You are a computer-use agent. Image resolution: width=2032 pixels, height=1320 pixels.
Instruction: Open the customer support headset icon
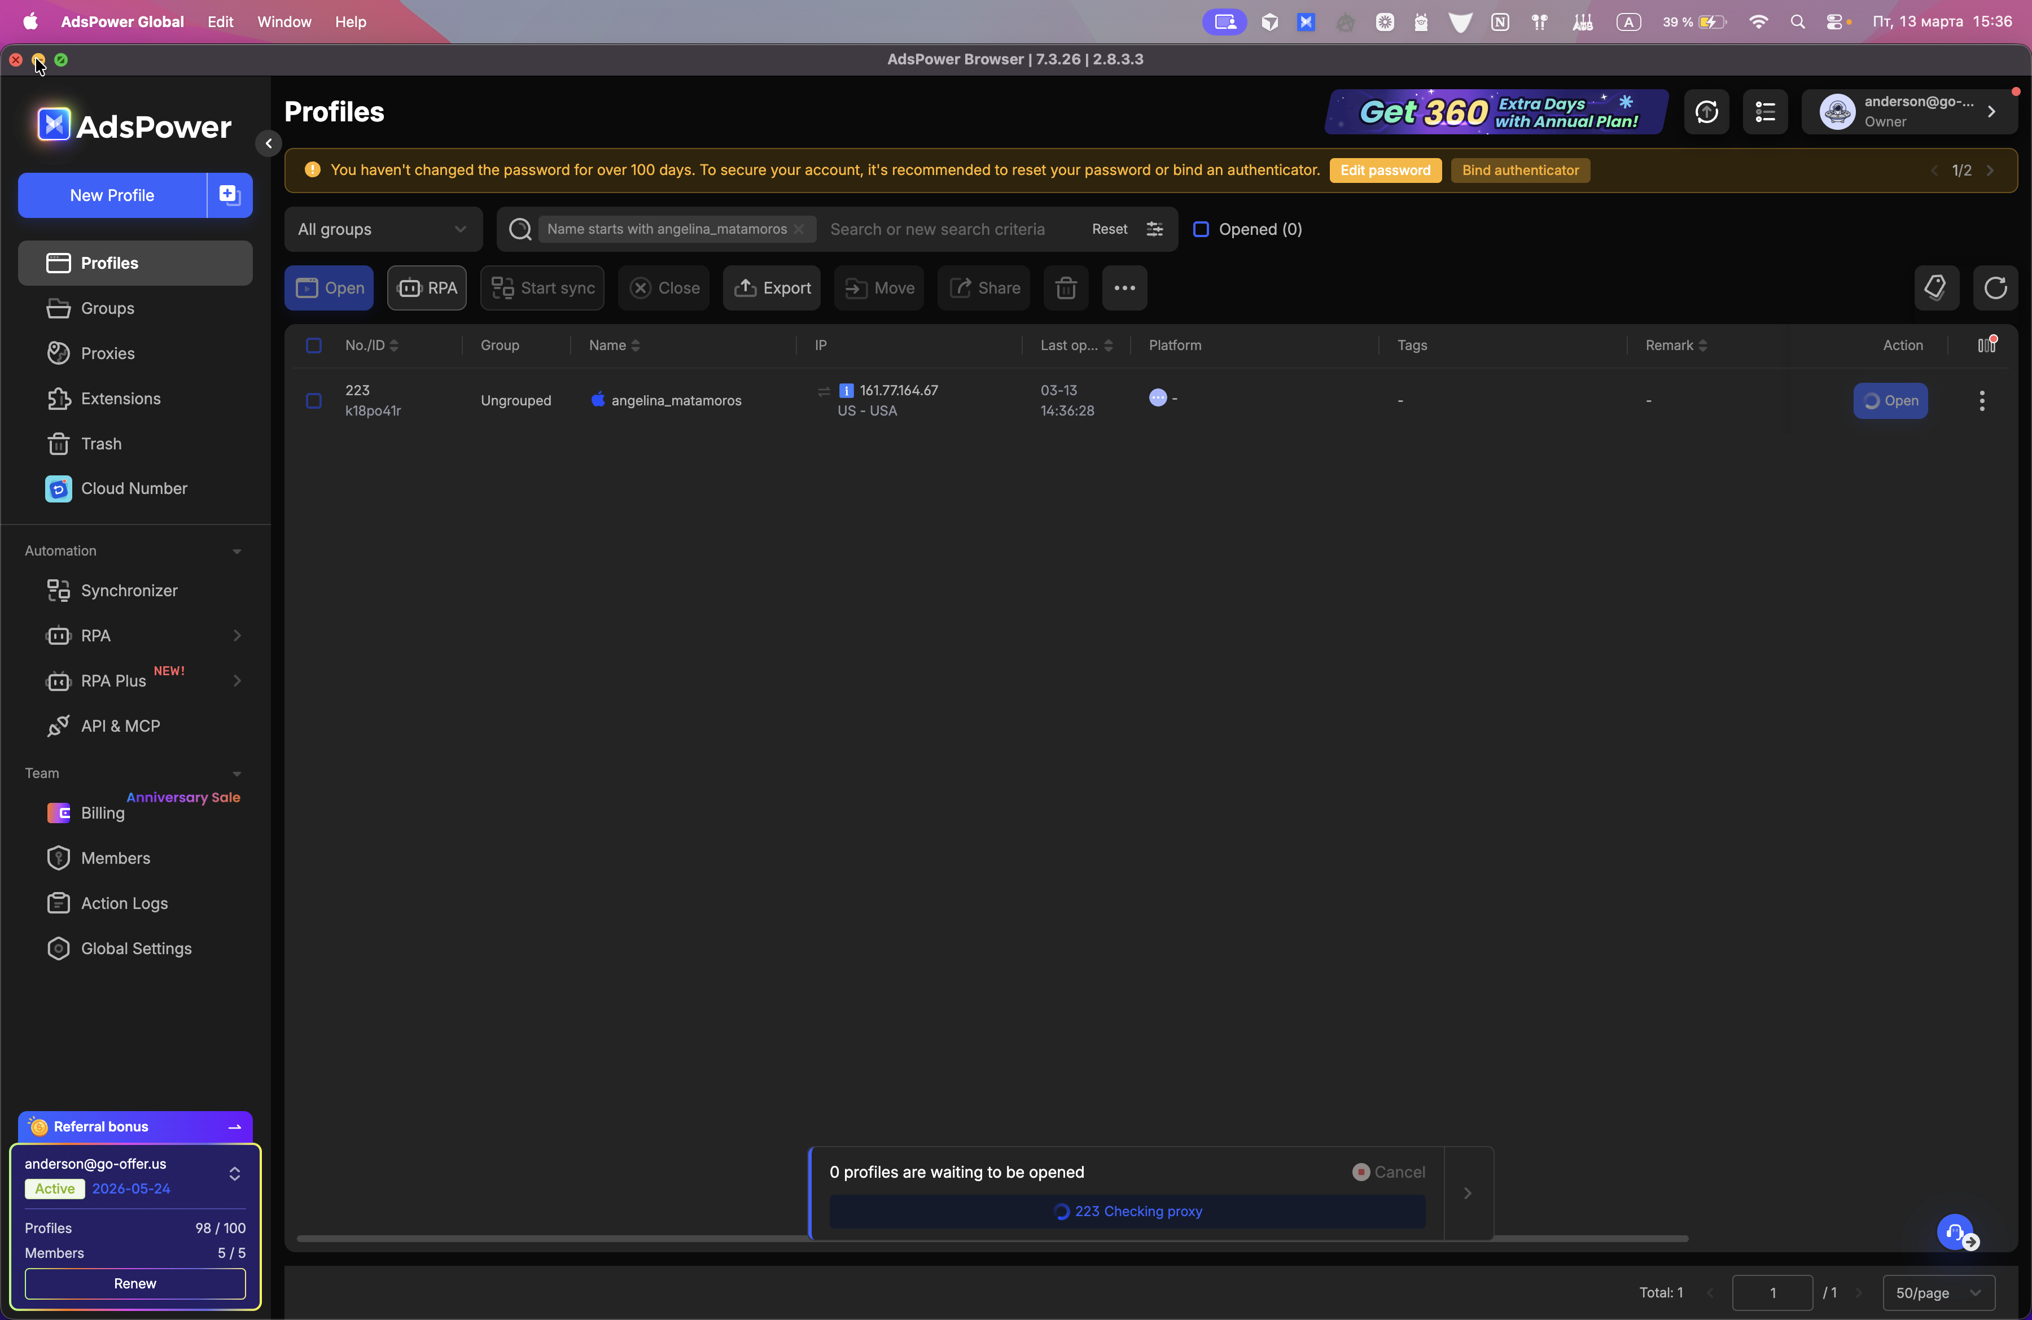click(x=1954, y=1231)
